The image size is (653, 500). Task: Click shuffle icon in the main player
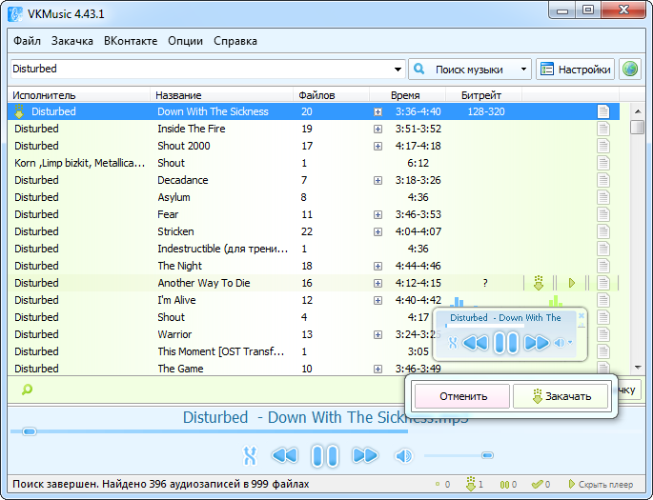(x=250, y=455)
